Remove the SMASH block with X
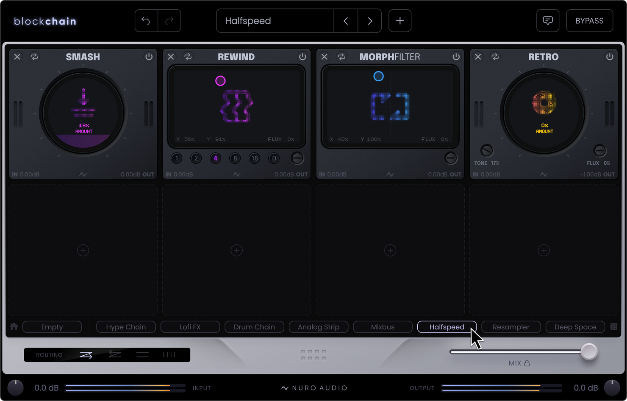This screenshot has width=627, height=401. click(17, 57)
